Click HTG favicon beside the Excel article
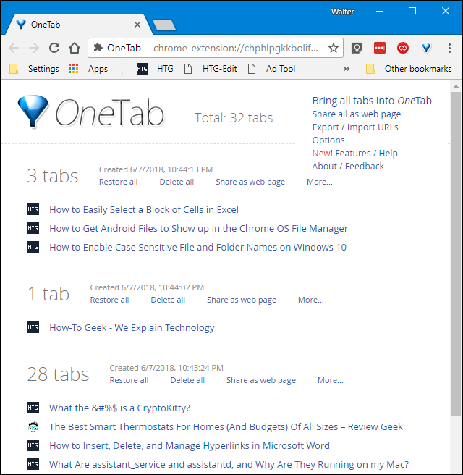This screenshot has width=463, height=475. [x=33, y=209]
